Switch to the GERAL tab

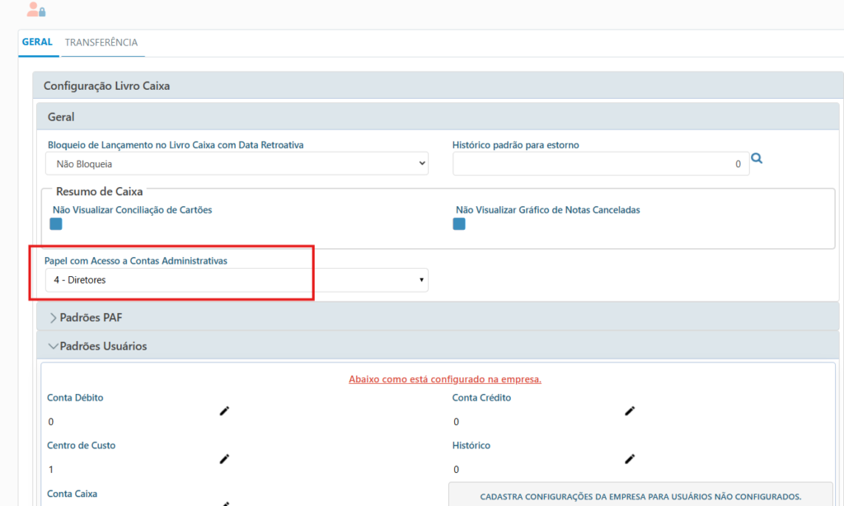click(37, 42)
